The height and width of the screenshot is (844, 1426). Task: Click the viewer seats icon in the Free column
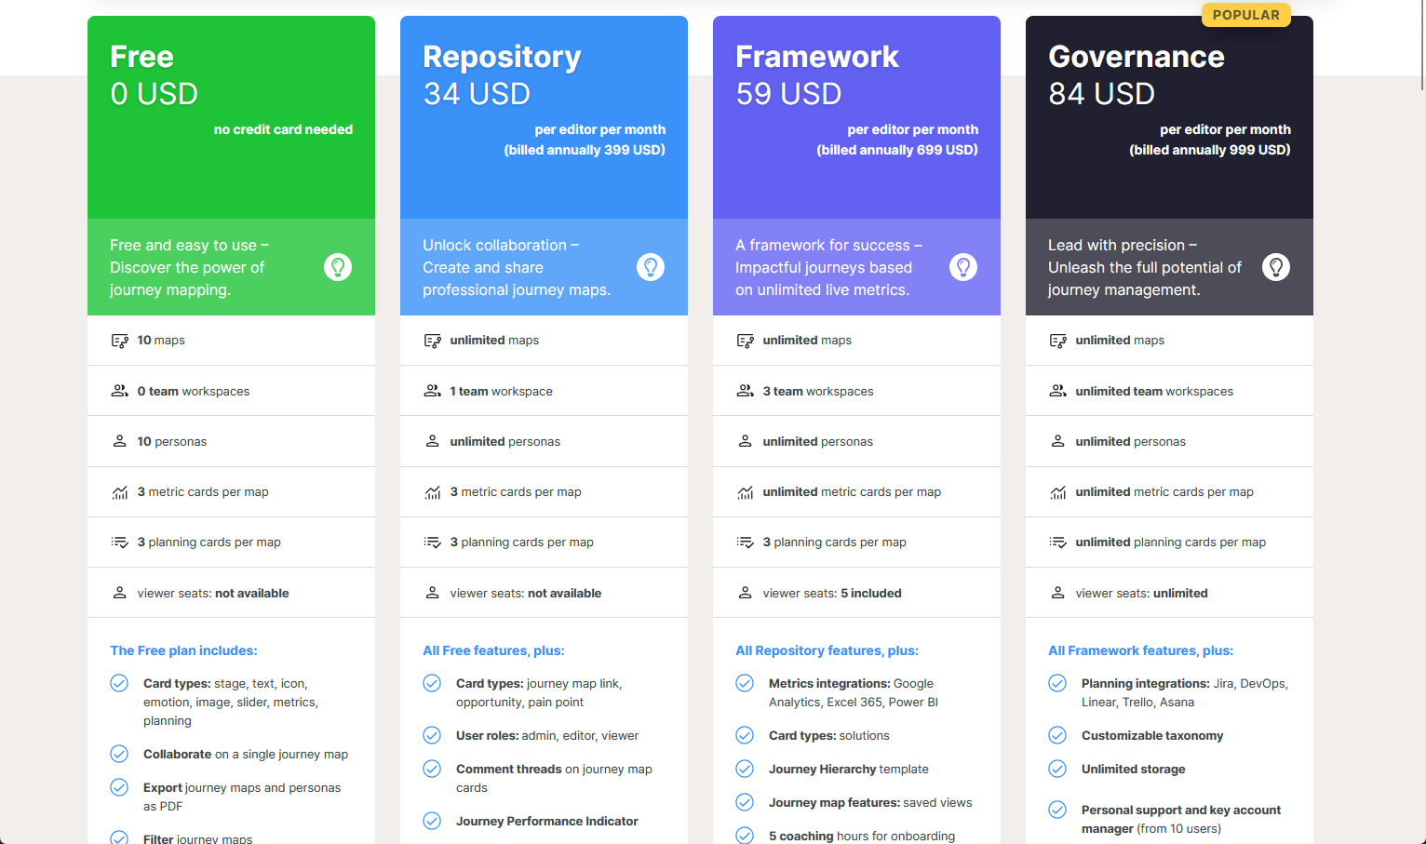click(119, 593)
